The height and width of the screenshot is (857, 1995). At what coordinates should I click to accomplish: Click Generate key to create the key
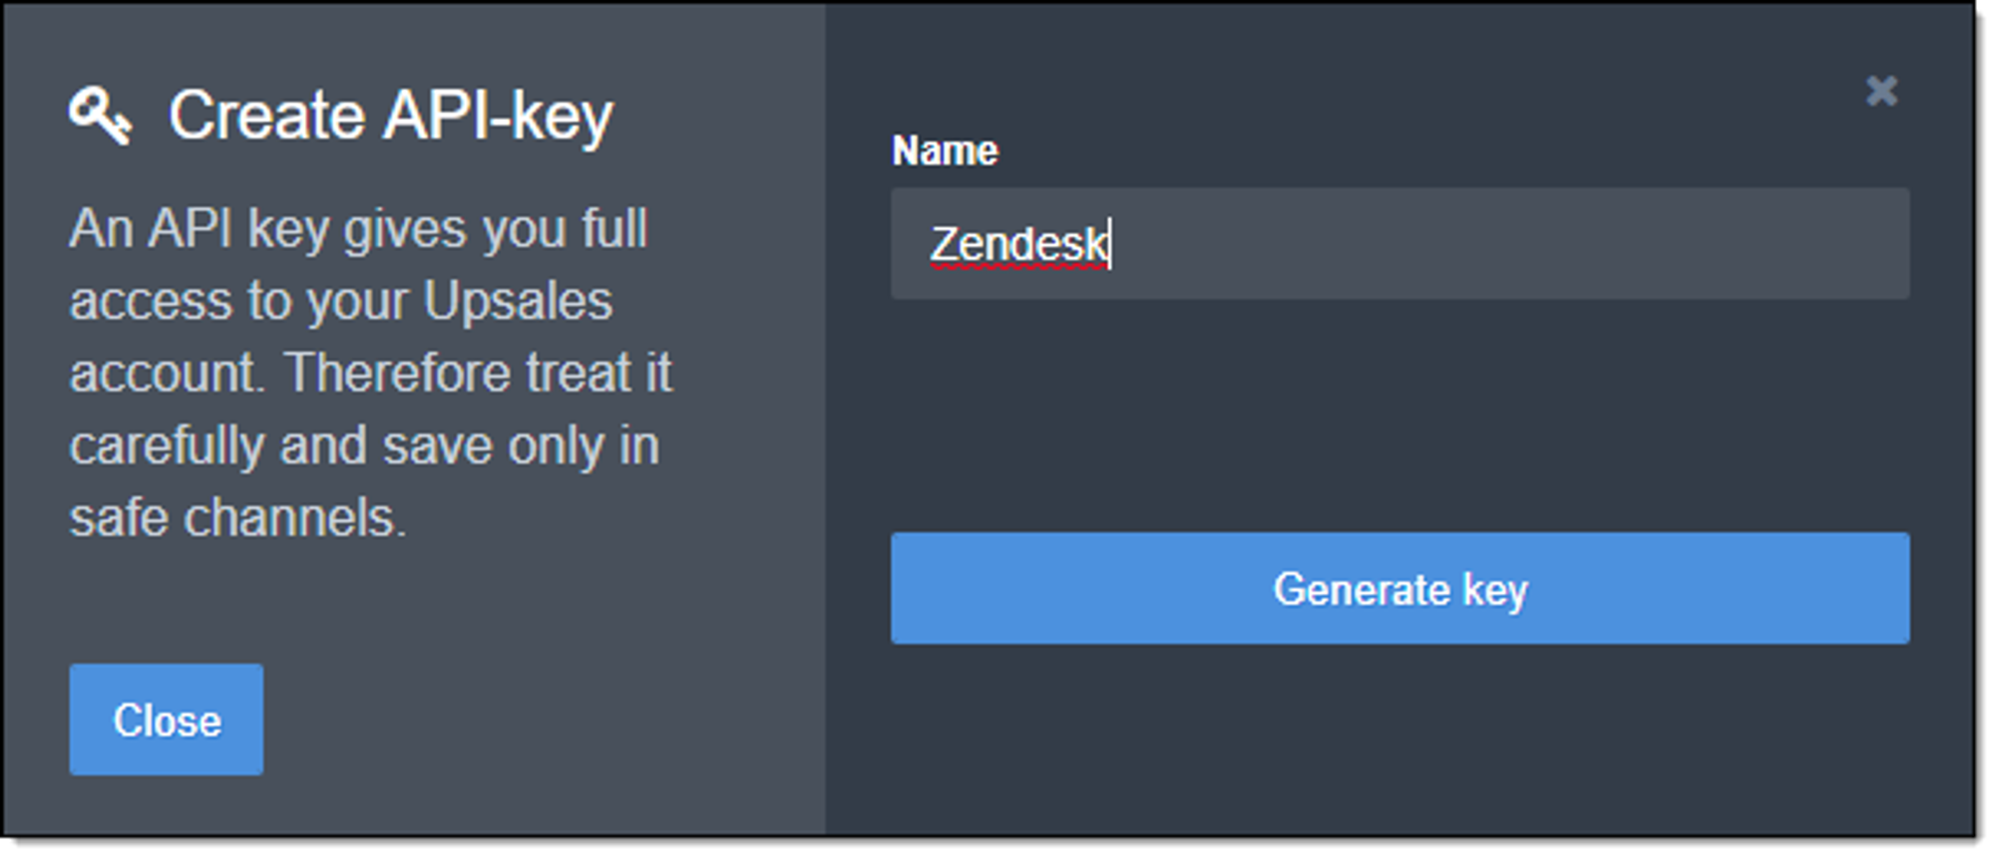1400,588
